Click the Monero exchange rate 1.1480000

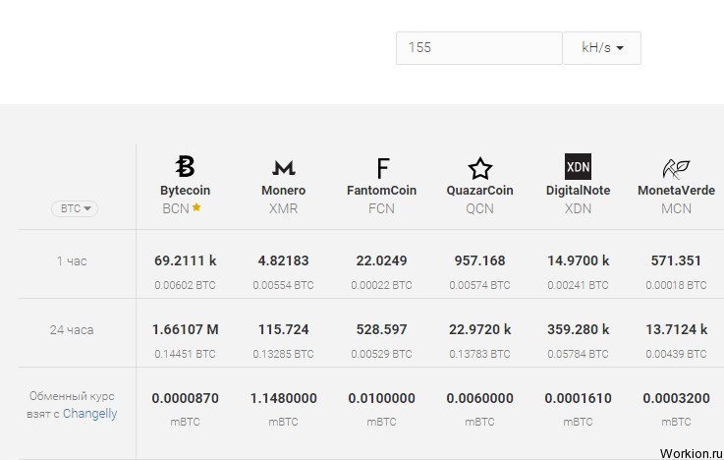pyautogui.click(x=284, y=399)
